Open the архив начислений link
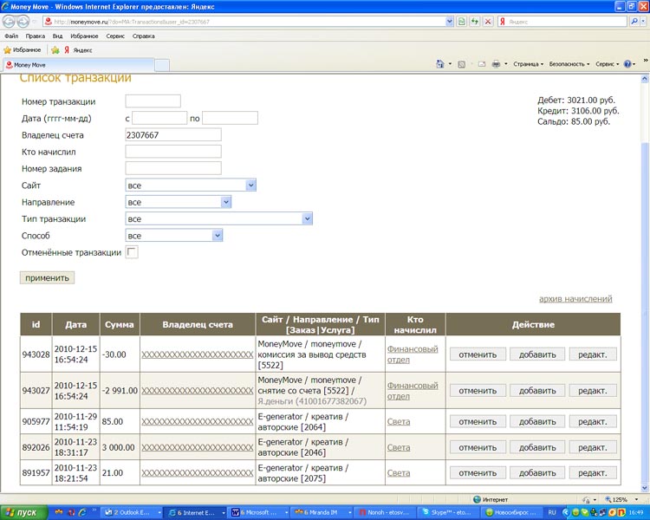 (x=575, y=298)
